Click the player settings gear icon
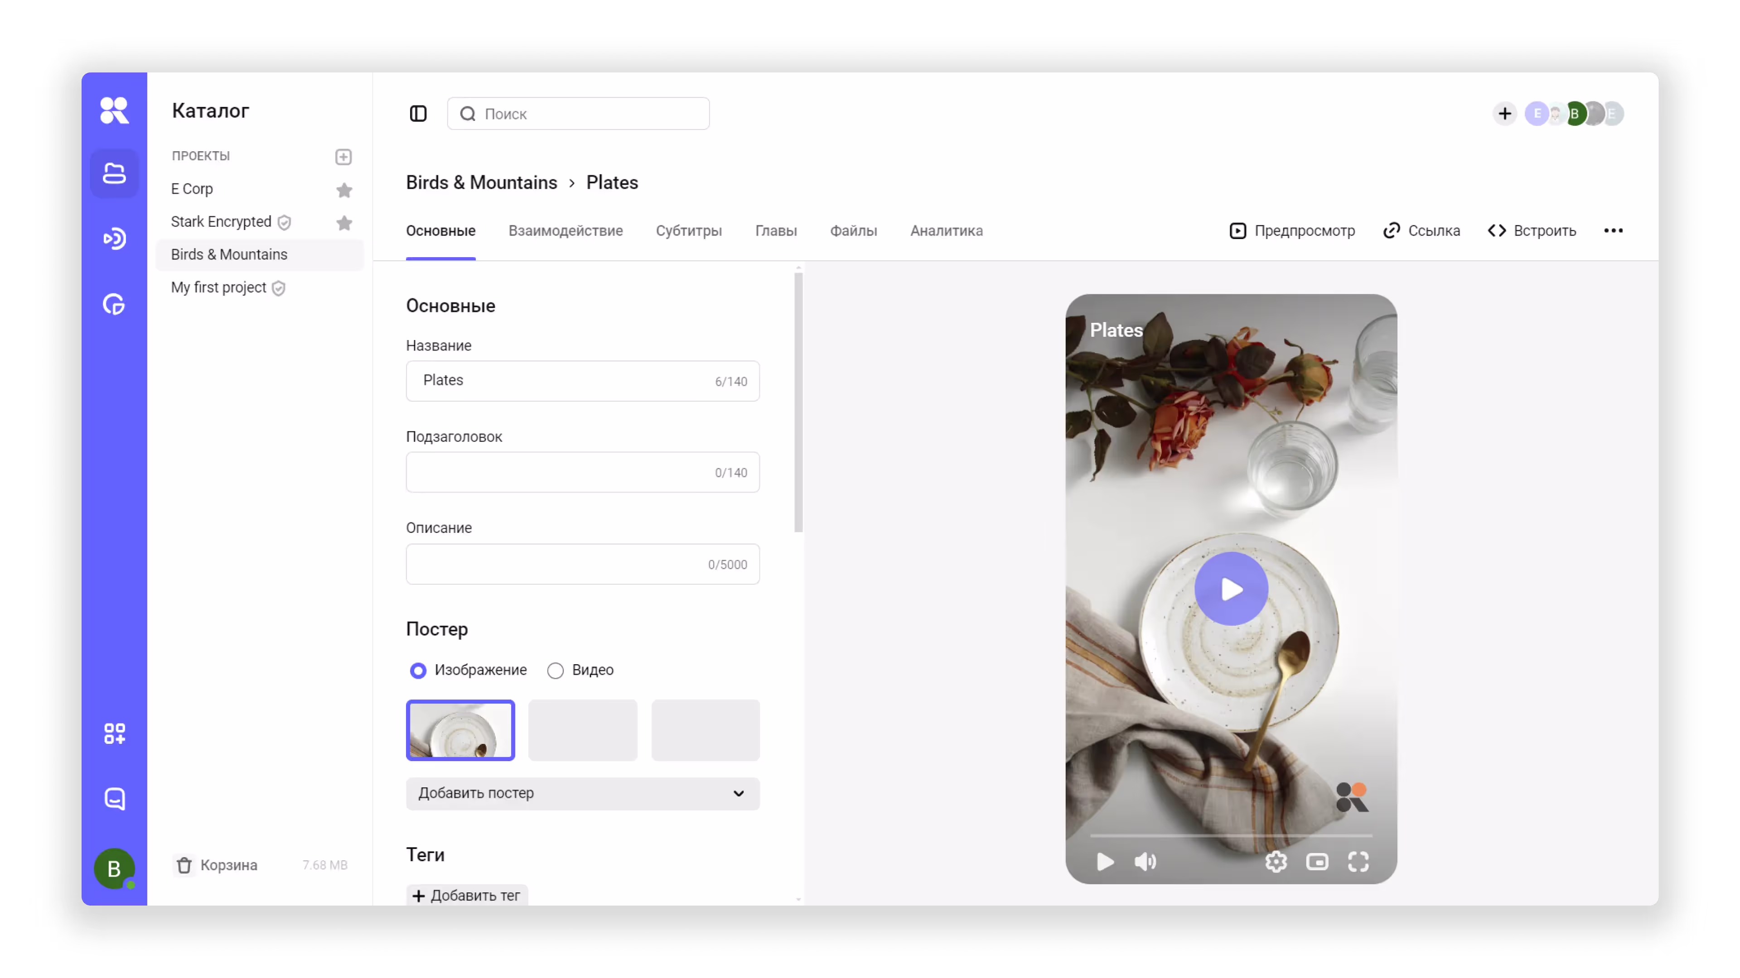The height and width of the screenshot is (978, 1740). click(1275, 861)
